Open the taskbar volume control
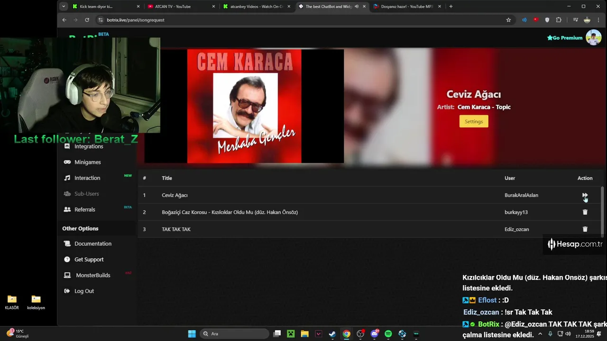The width and height of the screenshot is (607, 341). tap(568, 334)
